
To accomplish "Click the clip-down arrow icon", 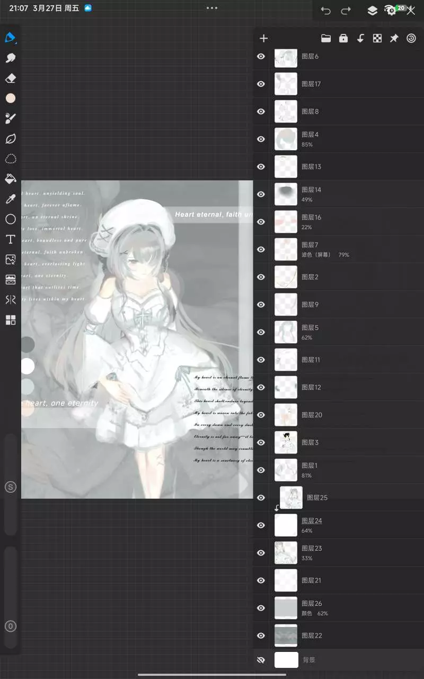I will coord(360,38).
